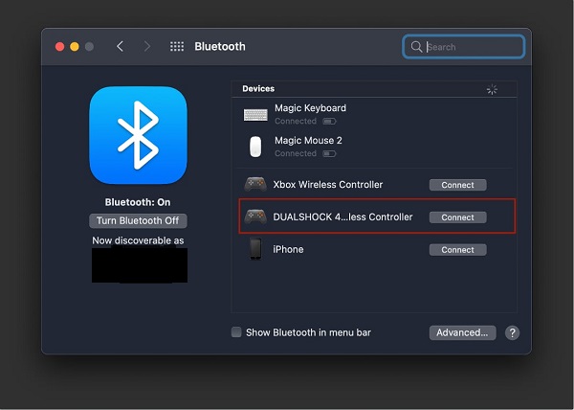
Task: Select the Magic Keyboard device icon
Action: pyautogui.click(x=255, y=115)
